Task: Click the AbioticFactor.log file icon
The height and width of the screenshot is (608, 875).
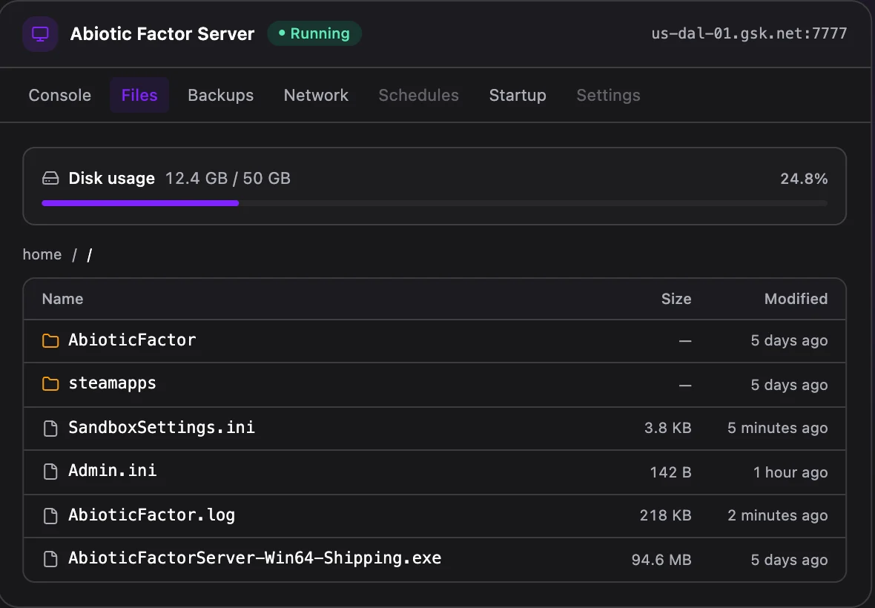Action: point(50,515)
